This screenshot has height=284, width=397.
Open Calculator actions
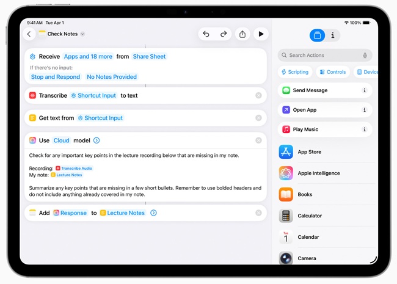327,216
